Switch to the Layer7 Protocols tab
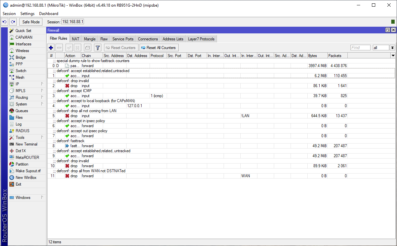 tap(201, 39)
